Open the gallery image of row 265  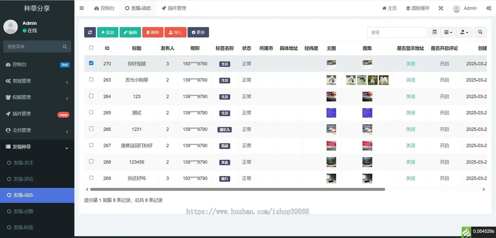tap(367, 112)
